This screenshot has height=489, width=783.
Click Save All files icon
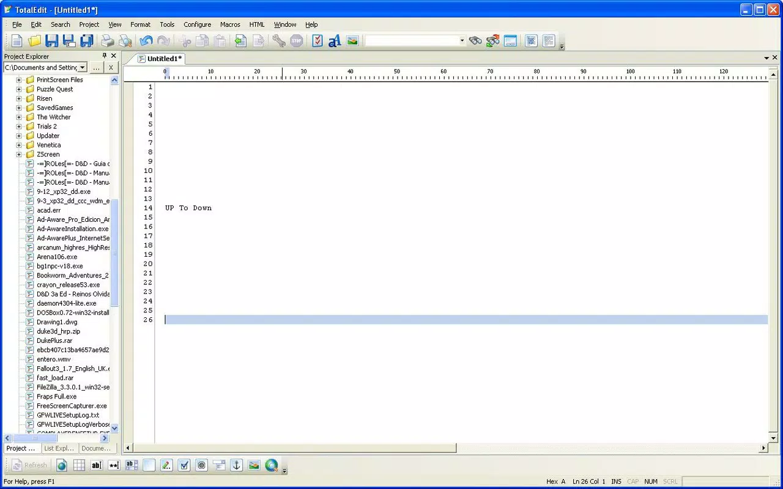tap(87, 41)
